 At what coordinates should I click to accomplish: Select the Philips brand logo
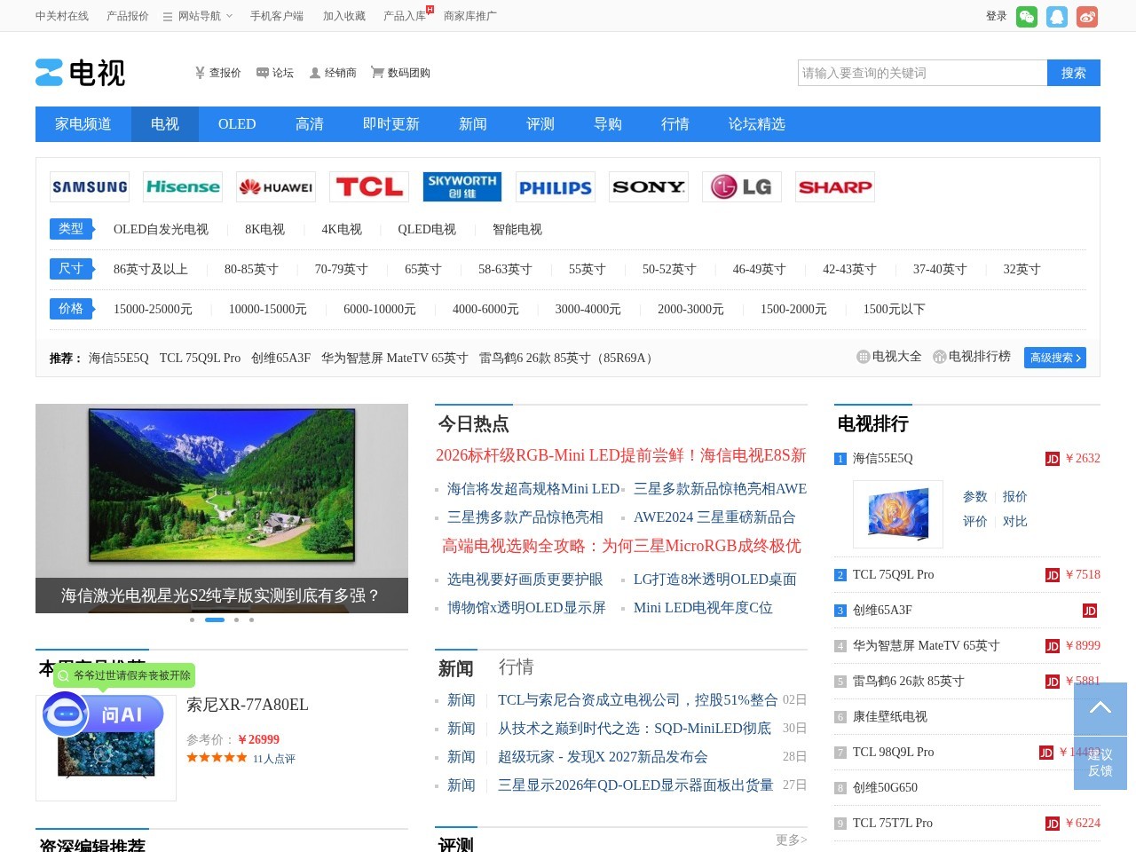pos(556,187)
